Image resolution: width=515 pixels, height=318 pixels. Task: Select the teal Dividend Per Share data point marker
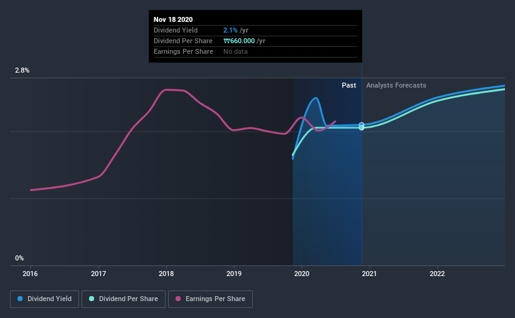[361, 128]
